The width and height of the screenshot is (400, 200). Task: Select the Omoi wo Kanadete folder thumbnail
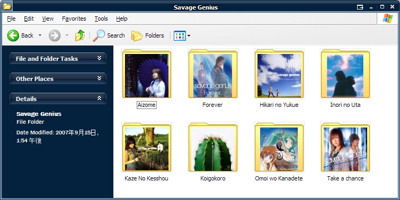(279, 147)
